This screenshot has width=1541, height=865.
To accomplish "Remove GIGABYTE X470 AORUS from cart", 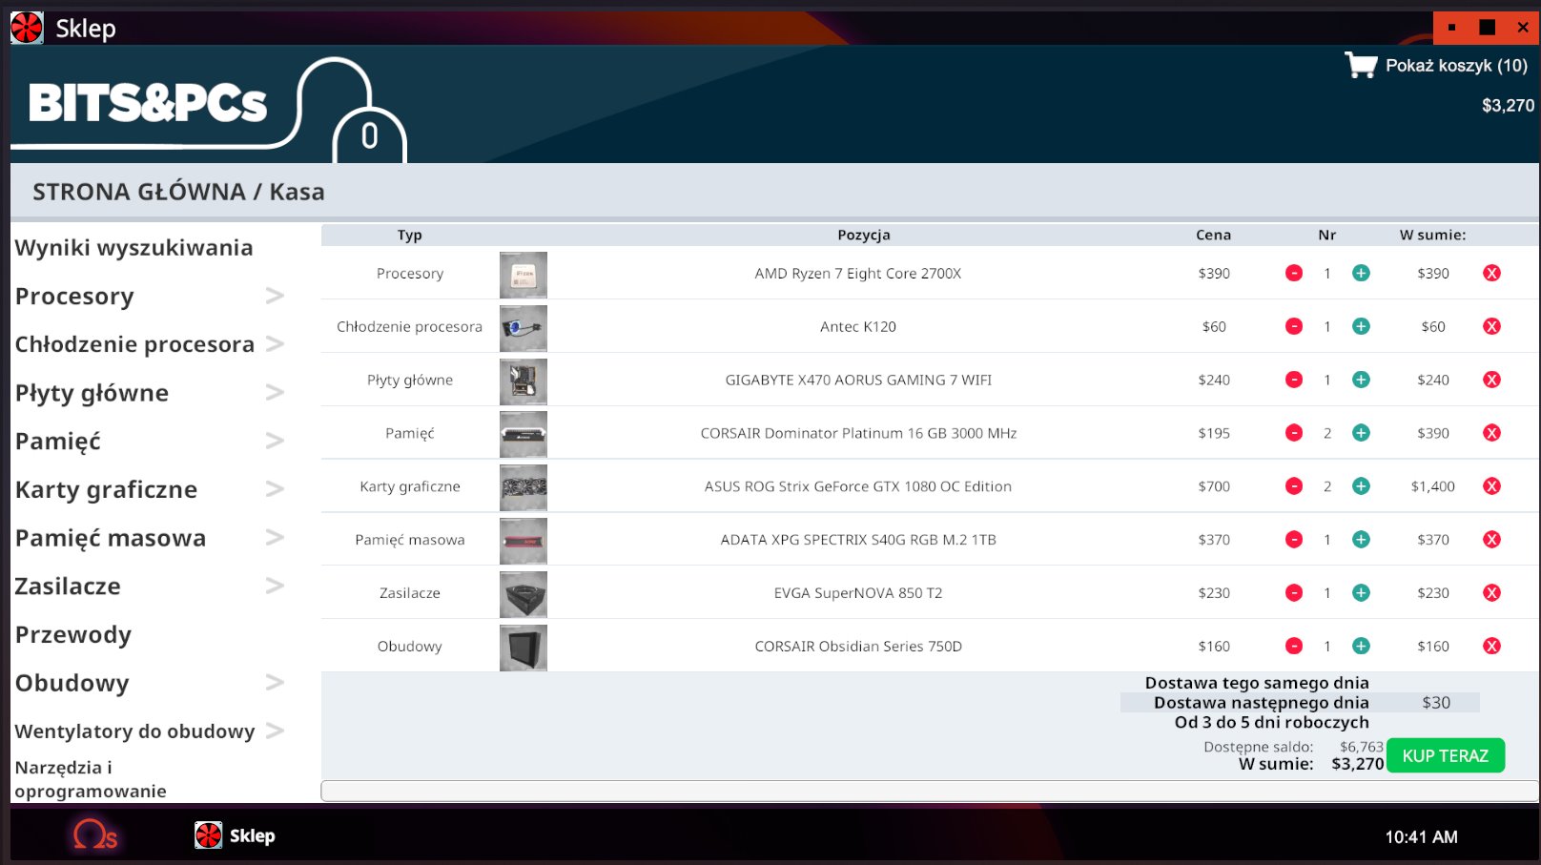I will coord(1492,381).
